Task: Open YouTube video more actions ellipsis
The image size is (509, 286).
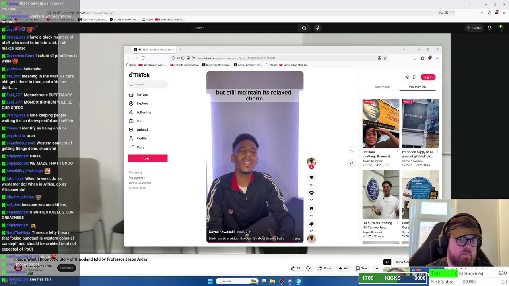Action: point(376,268)
